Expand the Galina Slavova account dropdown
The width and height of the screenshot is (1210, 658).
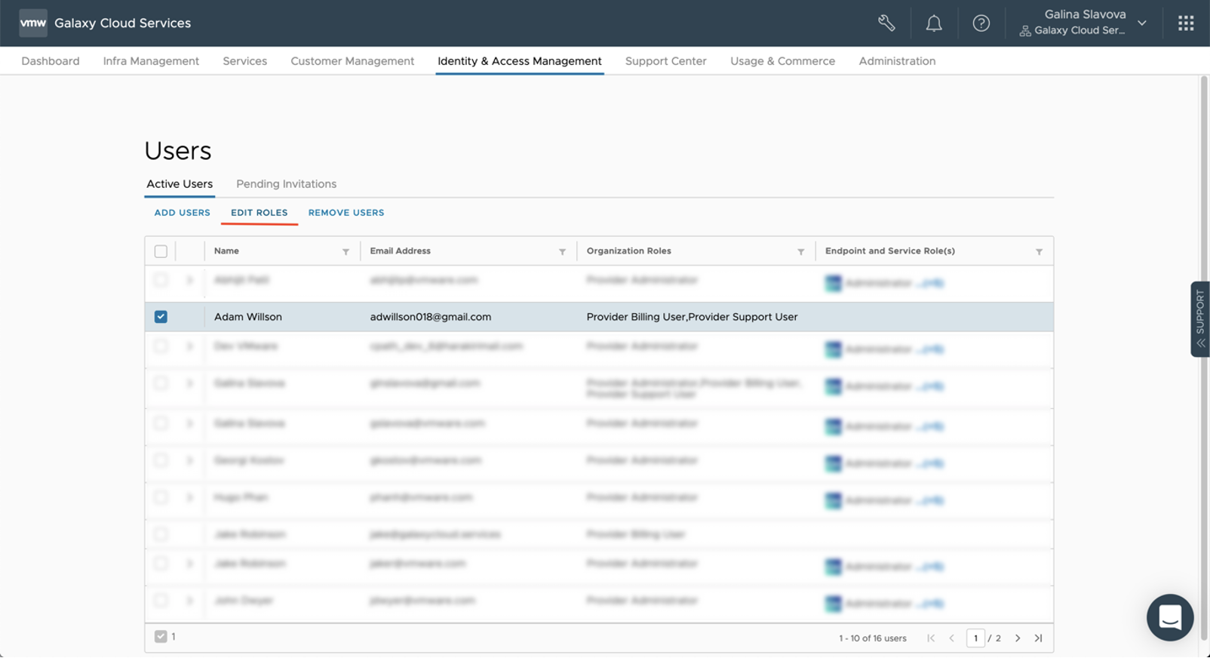coord(1141,23)
